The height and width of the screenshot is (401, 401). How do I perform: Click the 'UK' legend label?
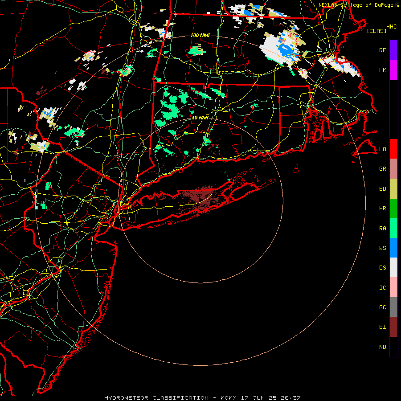(x=382, y=70)
